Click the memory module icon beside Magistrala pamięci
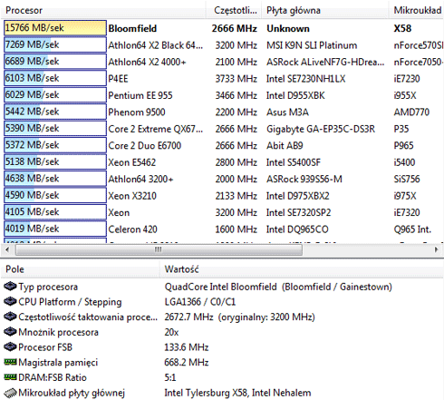 10,362
